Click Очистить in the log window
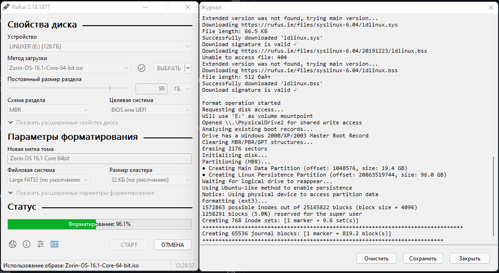 (376, 259)
